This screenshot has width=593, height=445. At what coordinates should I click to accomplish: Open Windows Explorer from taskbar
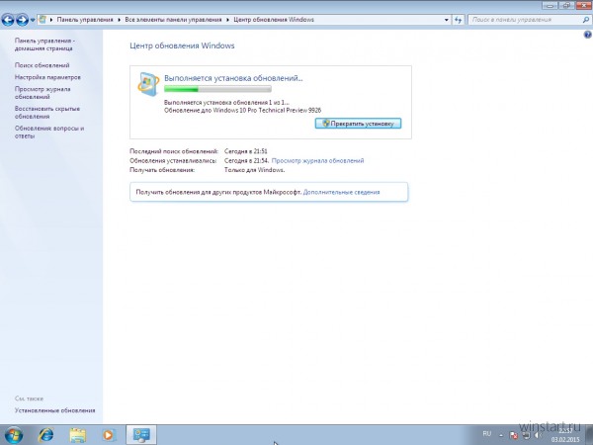pyautogui.click(x=77, y=435)
